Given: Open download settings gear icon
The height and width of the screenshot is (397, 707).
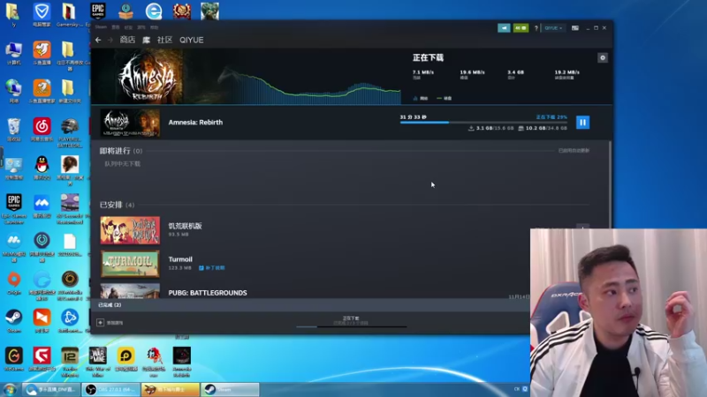Looking at the screenshot, I should point(603,57).
